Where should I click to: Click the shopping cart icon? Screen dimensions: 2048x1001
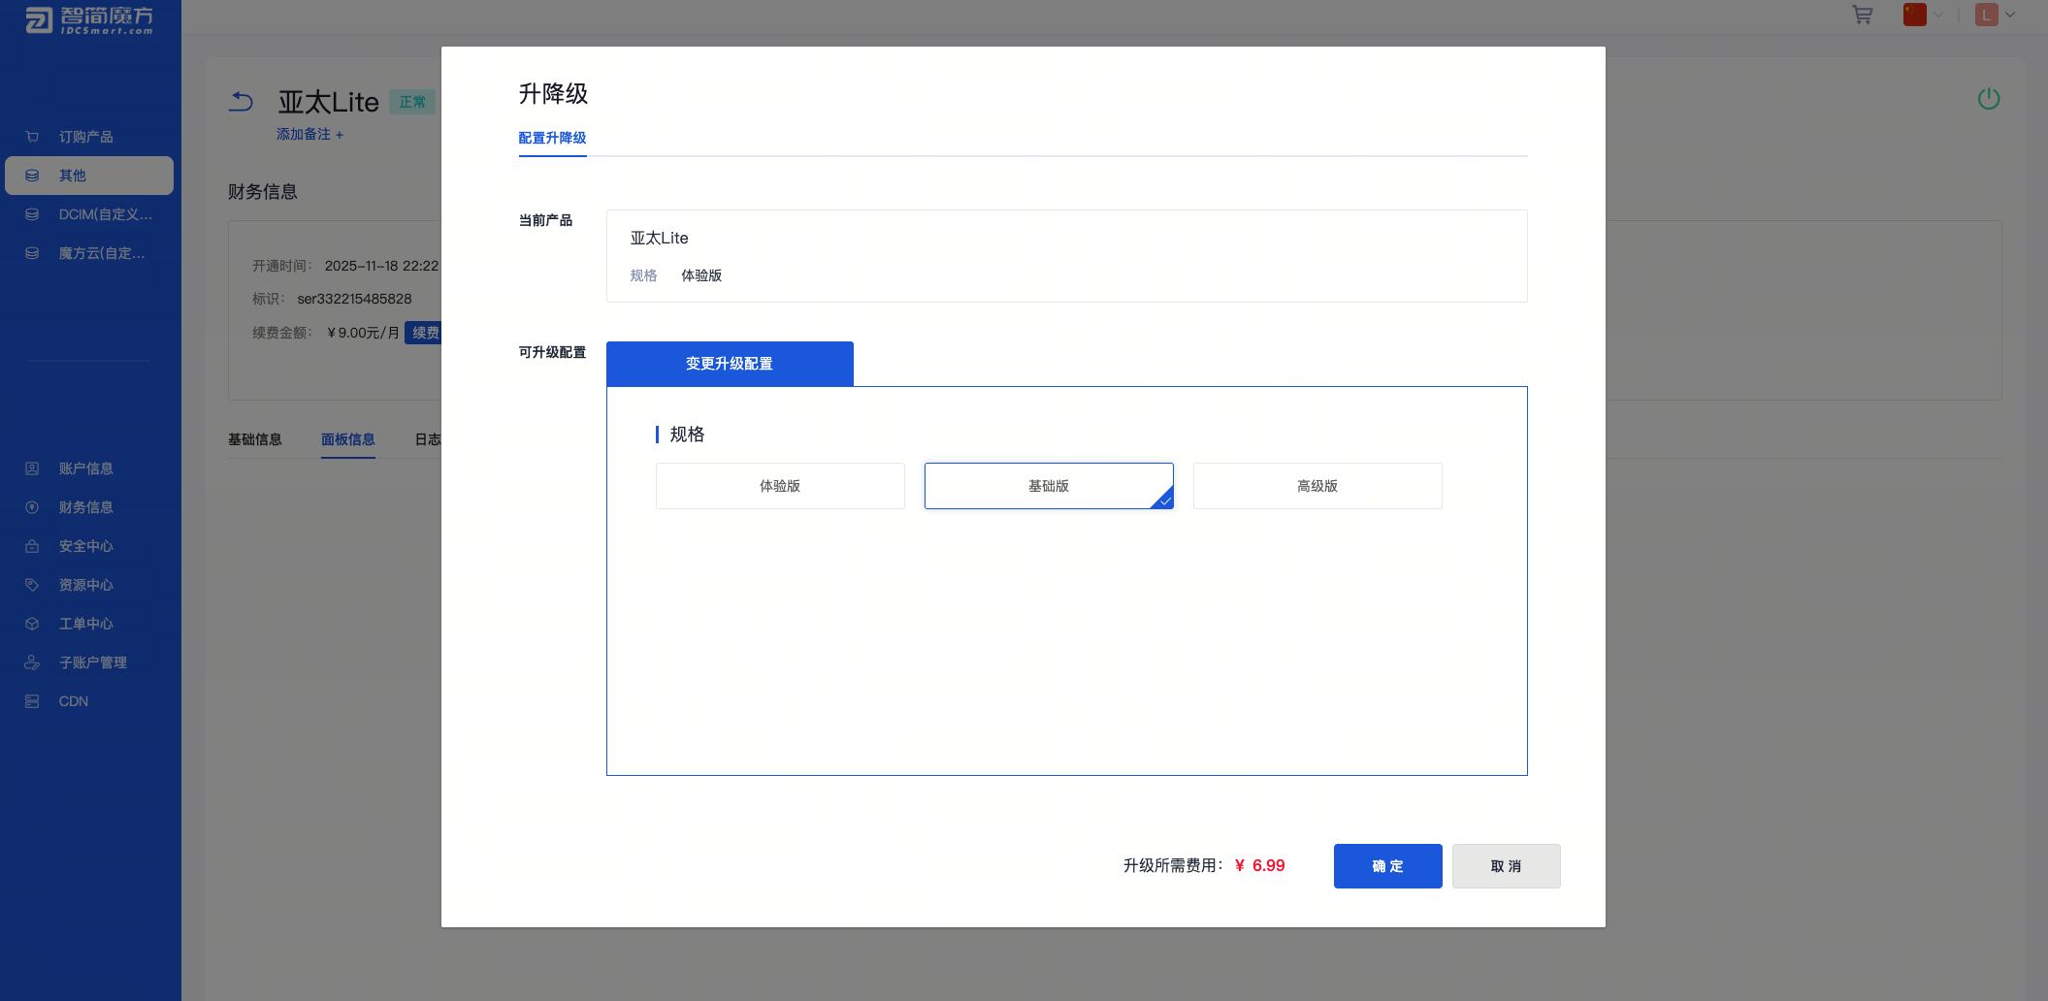(1862, 16)
